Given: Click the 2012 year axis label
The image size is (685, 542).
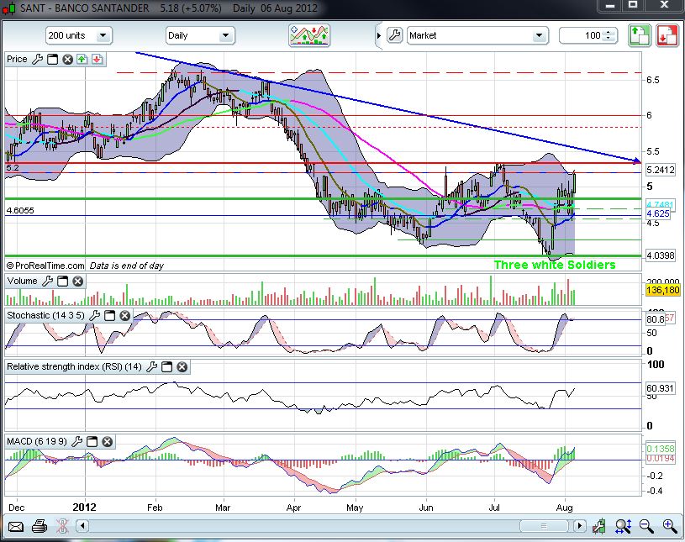Looking at the screenshot, I should click(x=84, y=507).
